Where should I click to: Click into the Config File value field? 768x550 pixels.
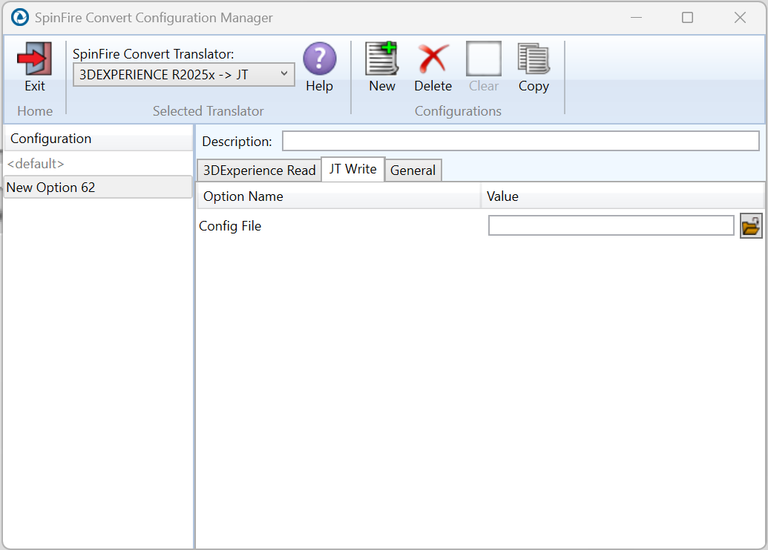(611, 225)
